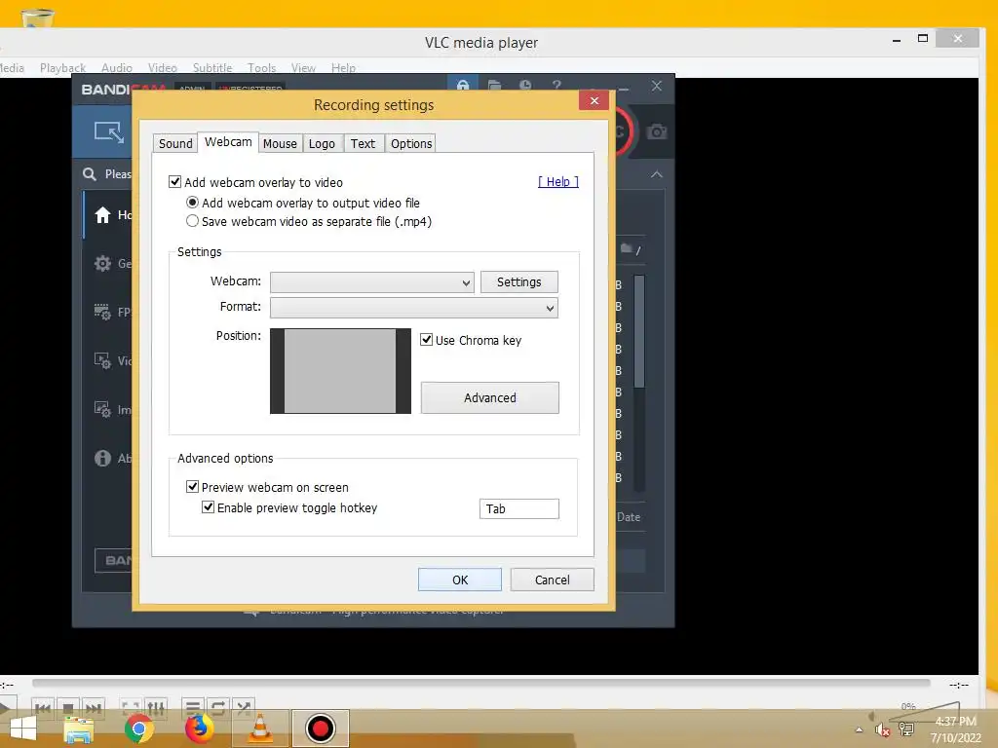Open the Windows Start button
The height and width of the screenshot is (748, 998).
point(23,729)
